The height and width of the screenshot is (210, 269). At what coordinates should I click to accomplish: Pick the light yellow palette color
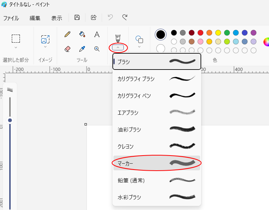click(218, 42)
